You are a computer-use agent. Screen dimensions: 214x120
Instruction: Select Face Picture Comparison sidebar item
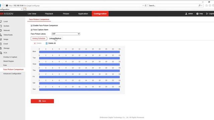(x=13, y=70)
